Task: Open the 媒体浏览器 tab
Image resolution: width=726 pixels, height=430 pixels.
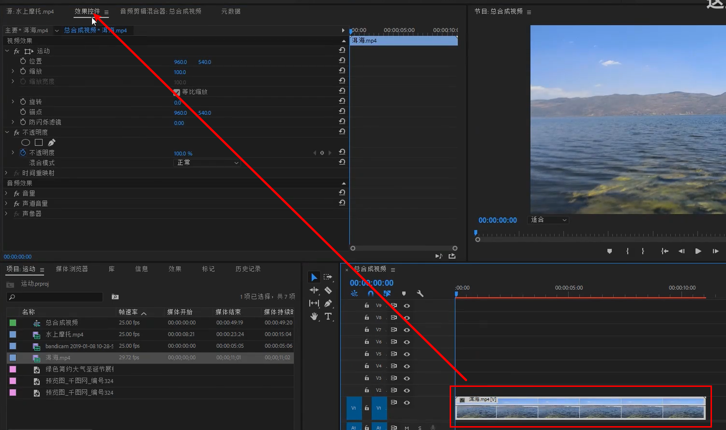Action: (x=72, y=269)
